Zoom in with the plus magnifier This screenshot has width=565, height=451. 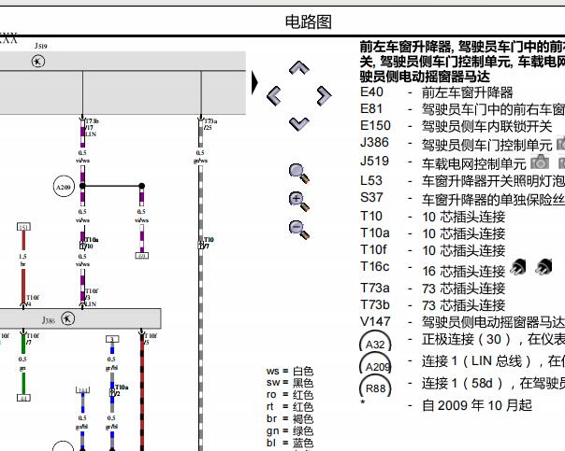[x=299, y=202]
